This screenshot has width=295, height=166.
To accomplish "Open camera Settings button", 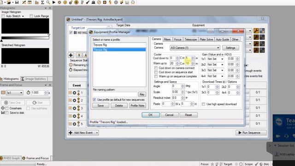I will pos(230,48).
